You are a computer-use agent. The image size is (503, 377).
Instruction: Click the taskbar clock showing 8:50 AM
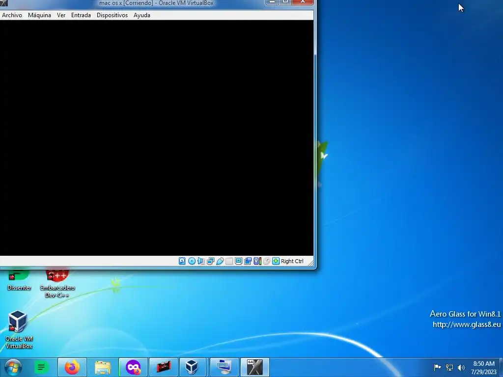coord(484,367)
